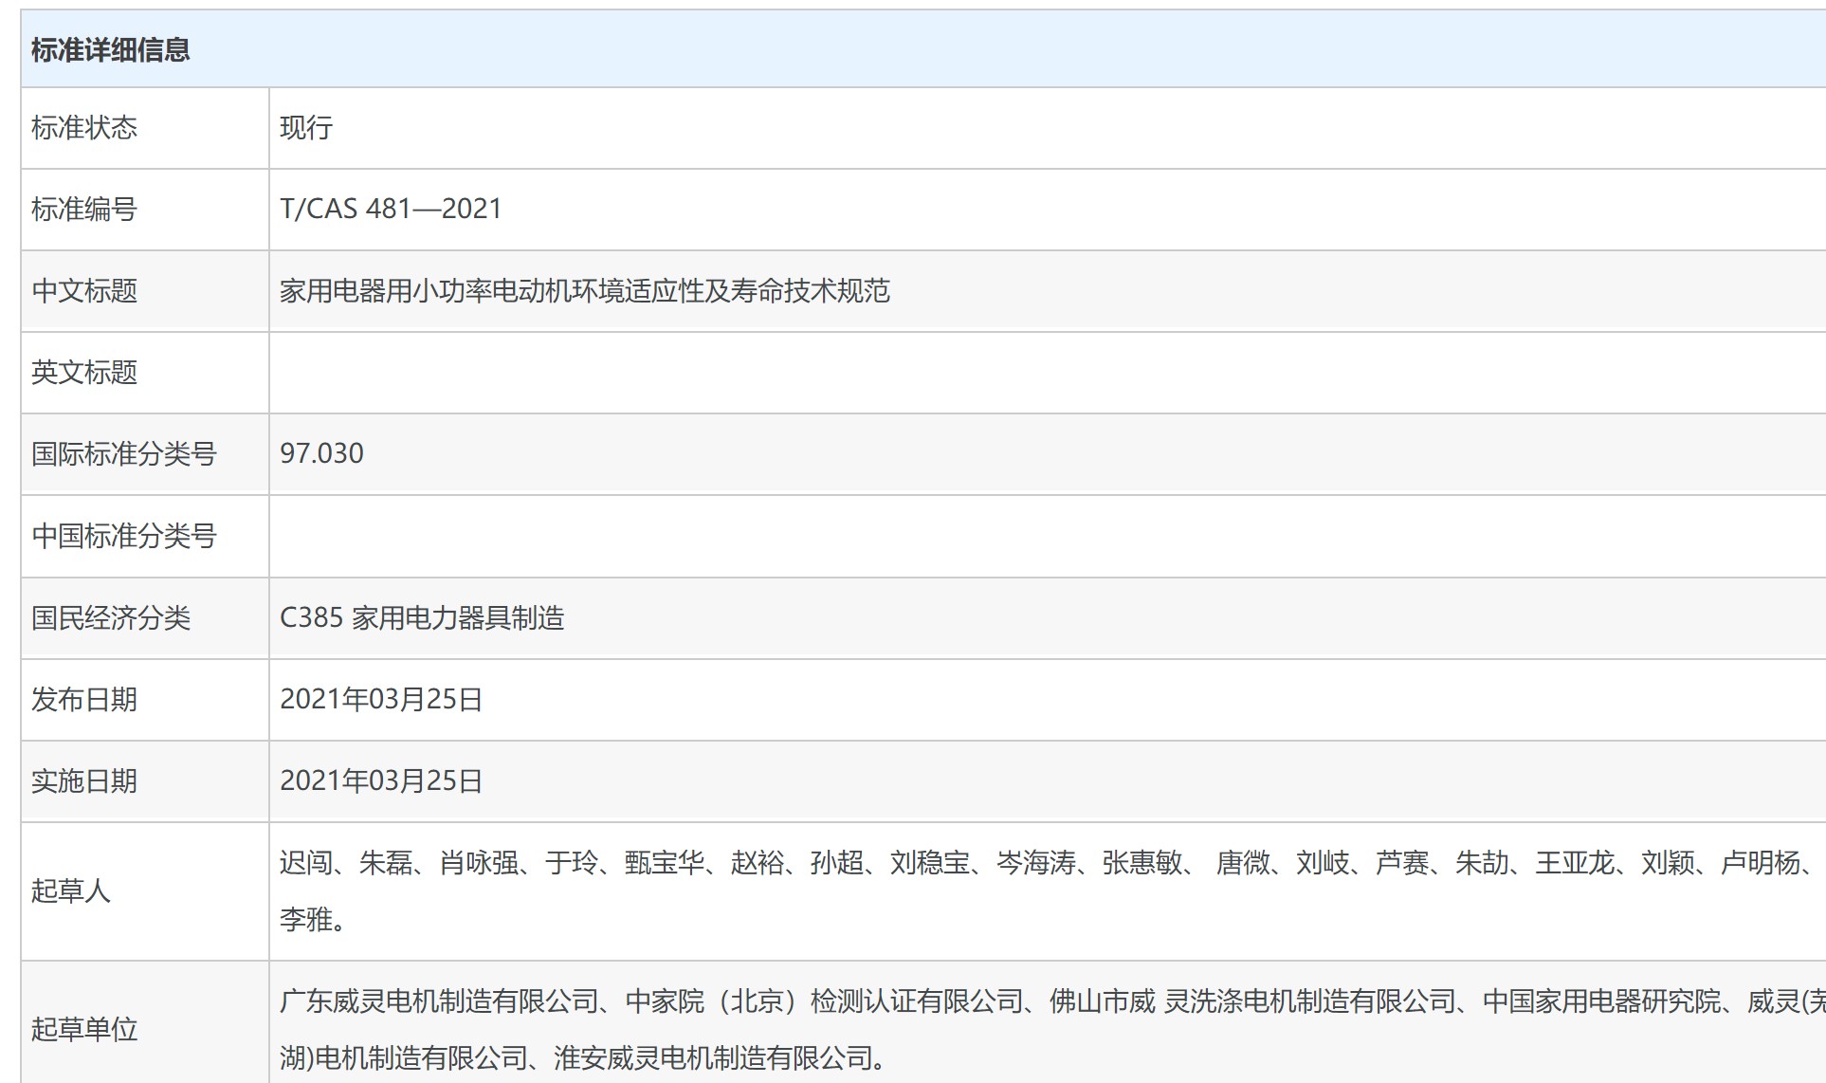Select the 现行 status value

pyautogui.click(x=306, y=128)
